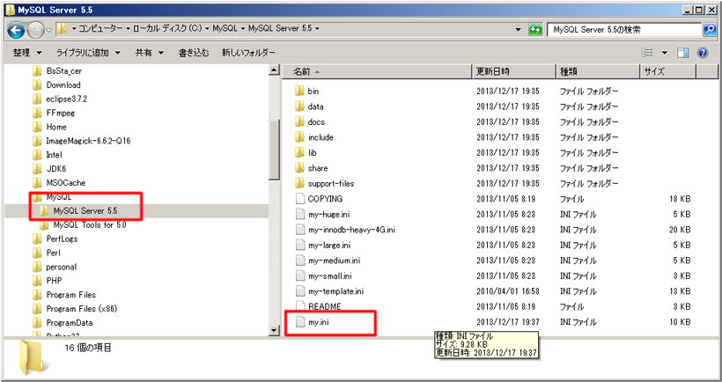Screen dimensions: 722x382
Task: Click ローカル ディスク (C:) in address path
Action: 168,28
